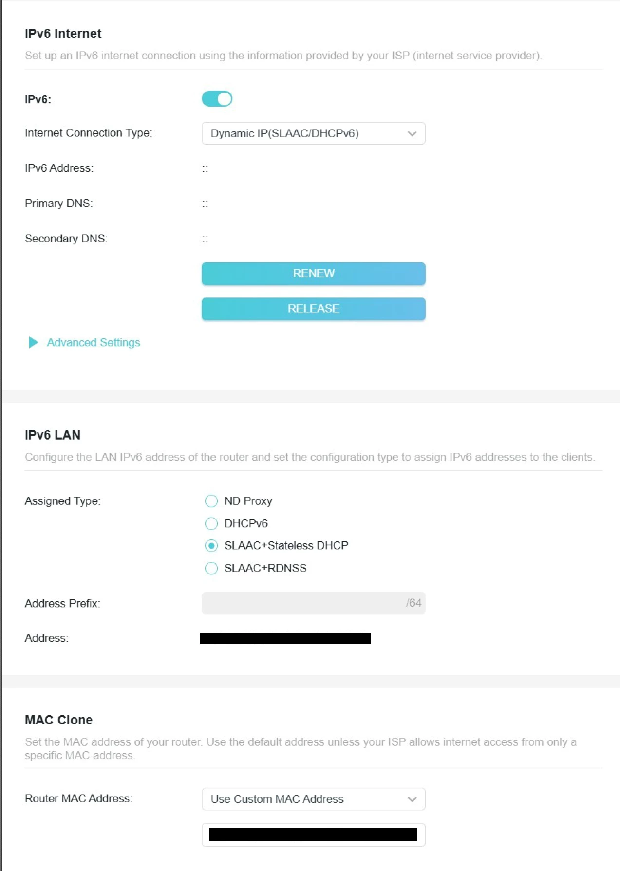Toggle the IPv6 switch off
The height and width of the screenshot is (871, 620).
217,99
